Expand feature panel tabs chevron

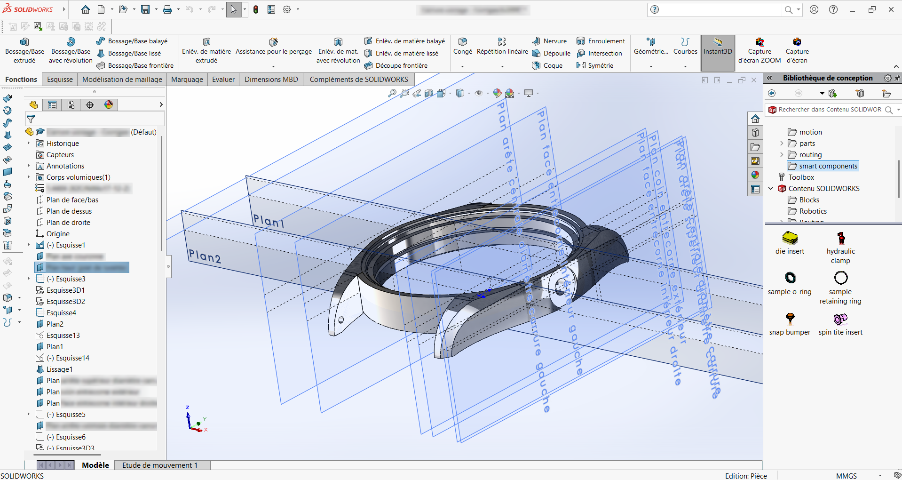tap(161, 105)
